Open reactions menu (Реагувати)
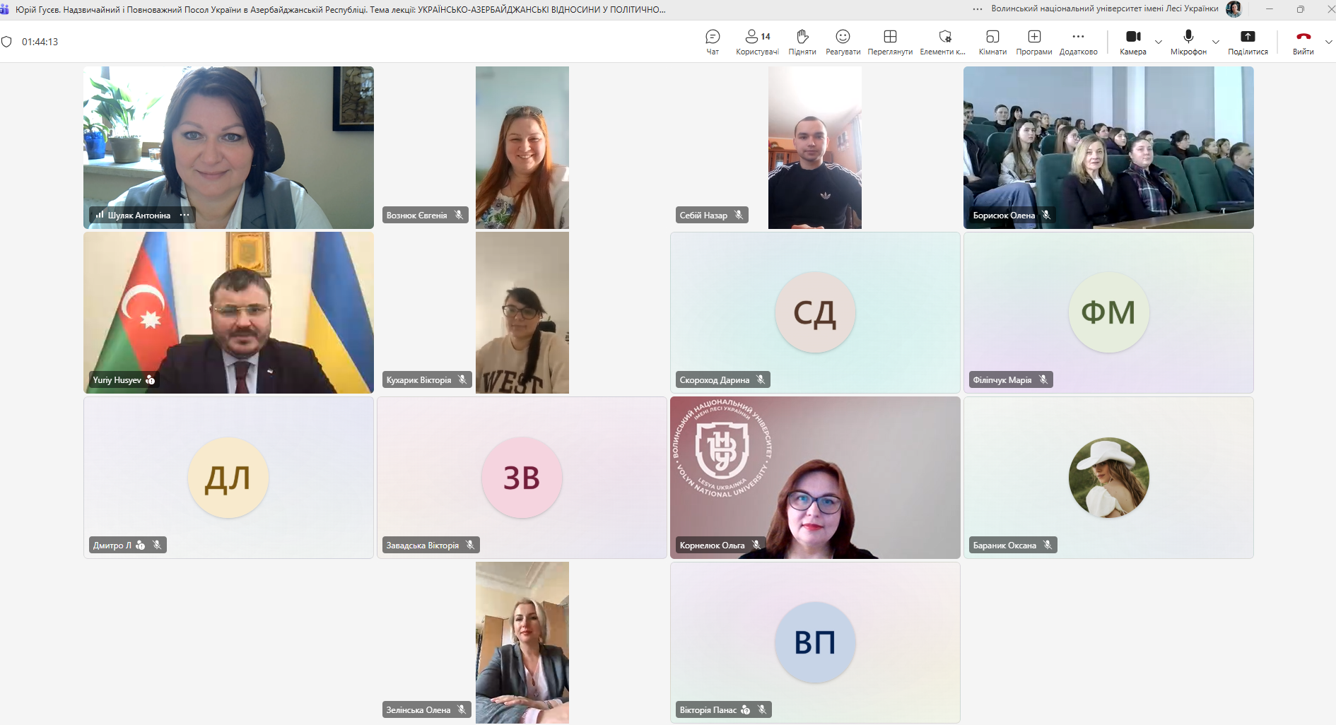Screen dimensions: 1336x725 tap(843, 42)
